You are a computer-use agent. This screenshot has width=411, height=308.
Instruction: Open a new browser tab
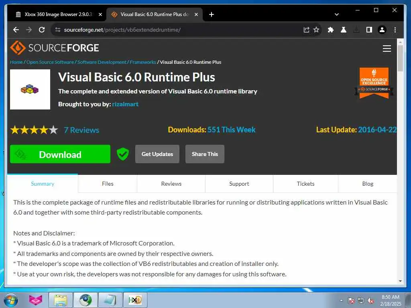point(212,14)
